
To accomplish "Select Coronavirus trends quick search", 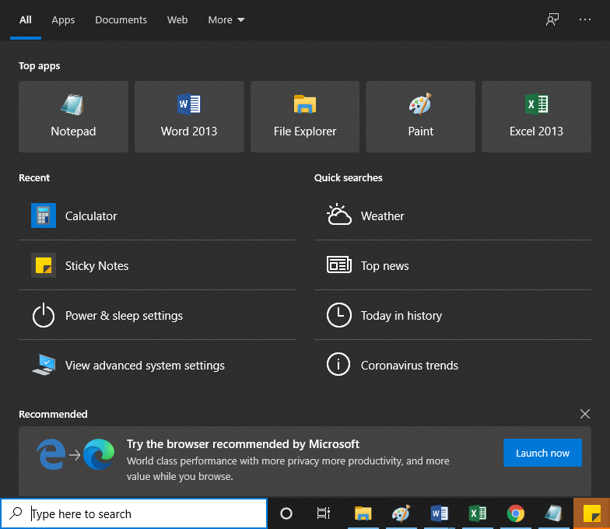I will (x=453, y=365).
